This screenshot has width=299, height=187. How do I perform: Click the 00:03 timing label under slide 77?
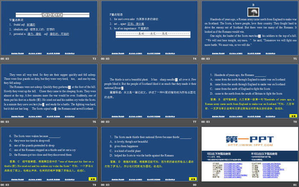coord(105,122)
